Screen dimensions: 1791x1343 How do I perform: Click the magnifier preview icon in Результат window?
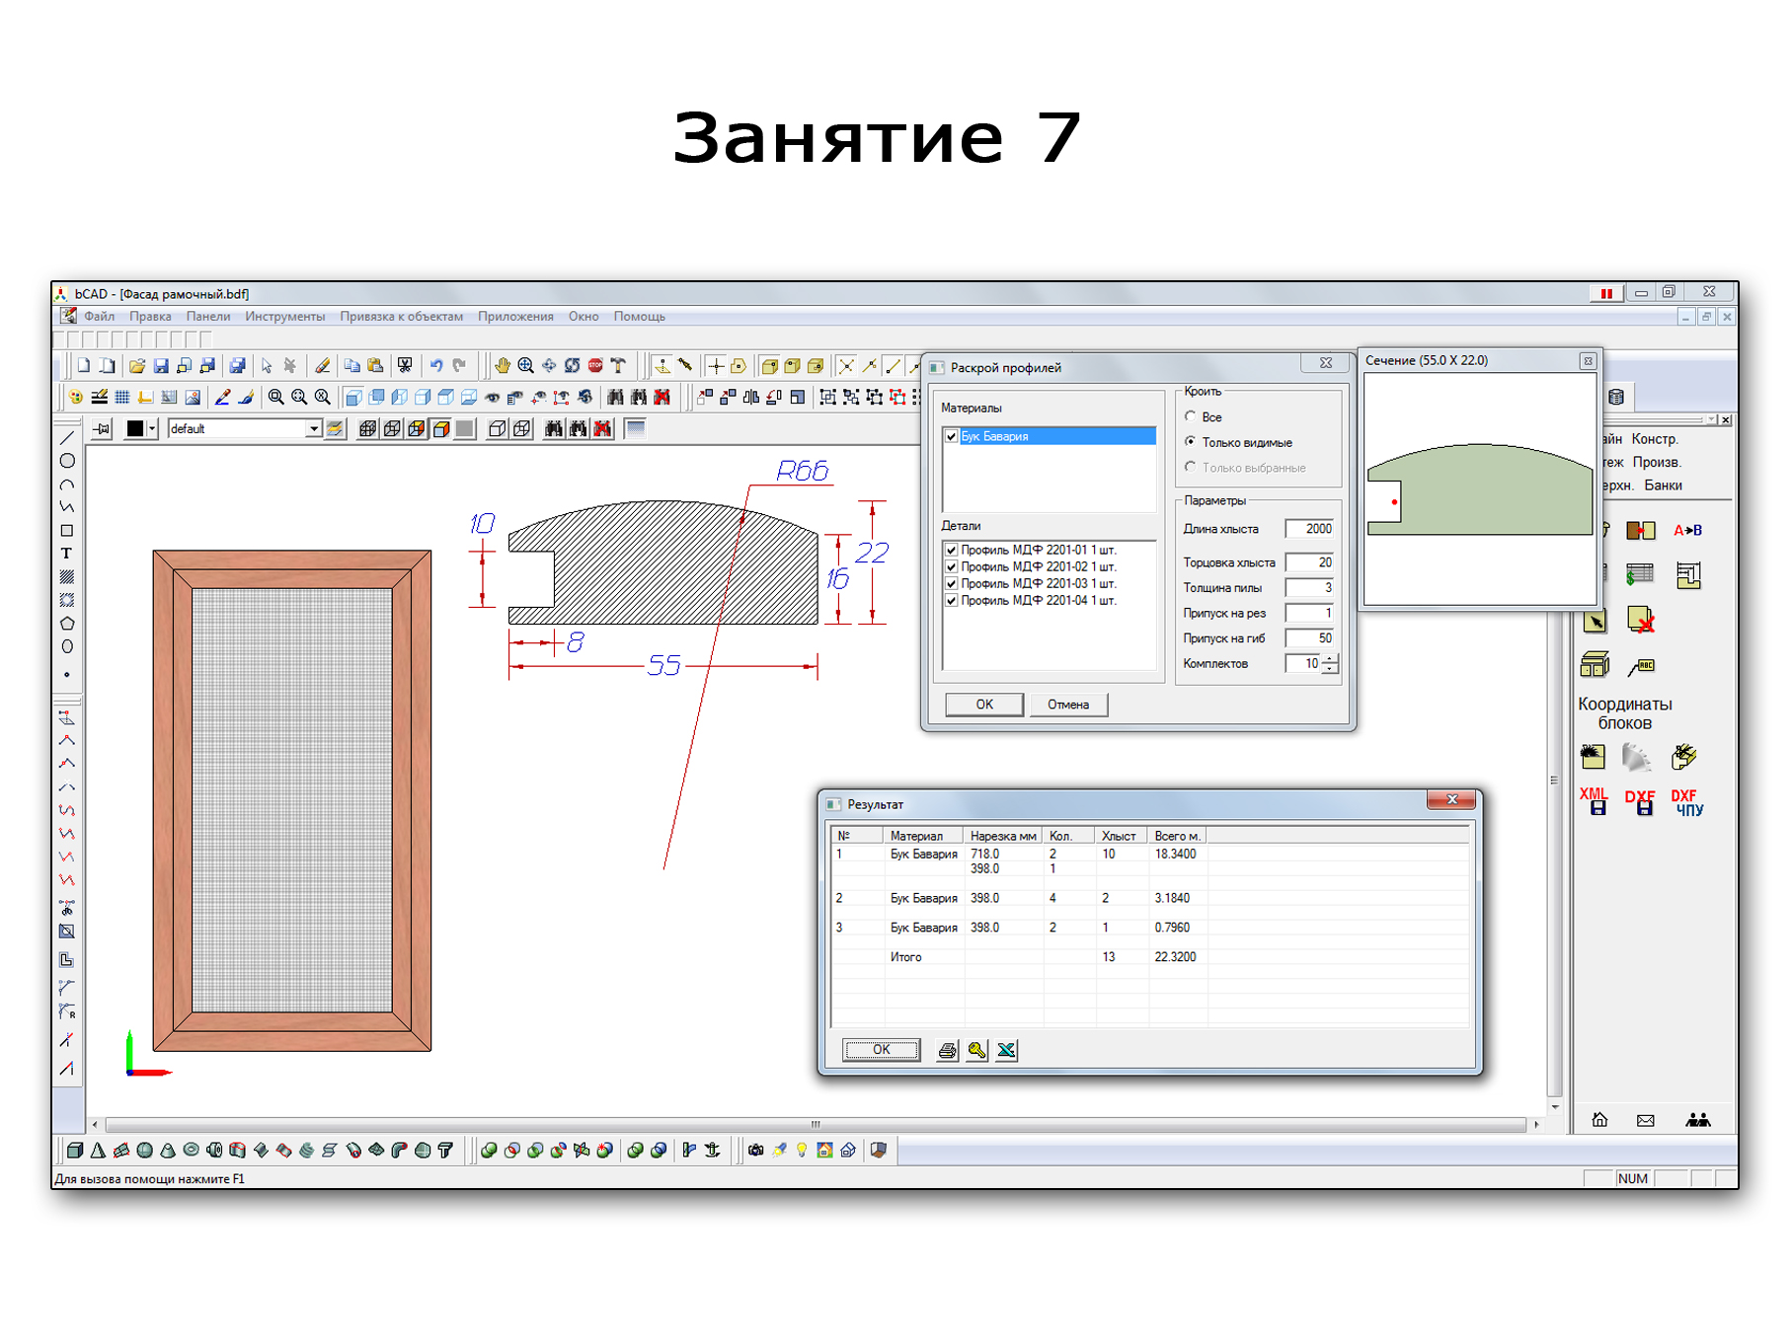(976, 1051)
